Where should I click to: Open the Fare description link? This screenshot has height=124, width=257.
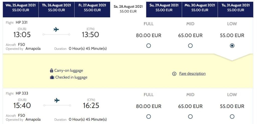192,74
